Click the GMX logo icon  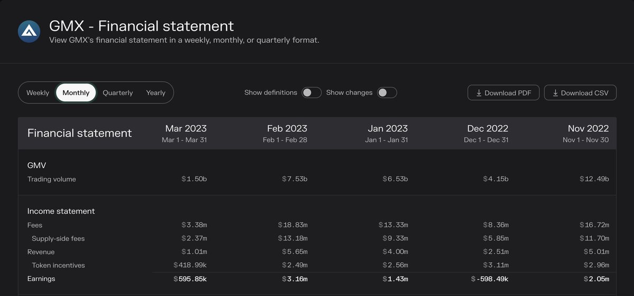tap(29, 32)
